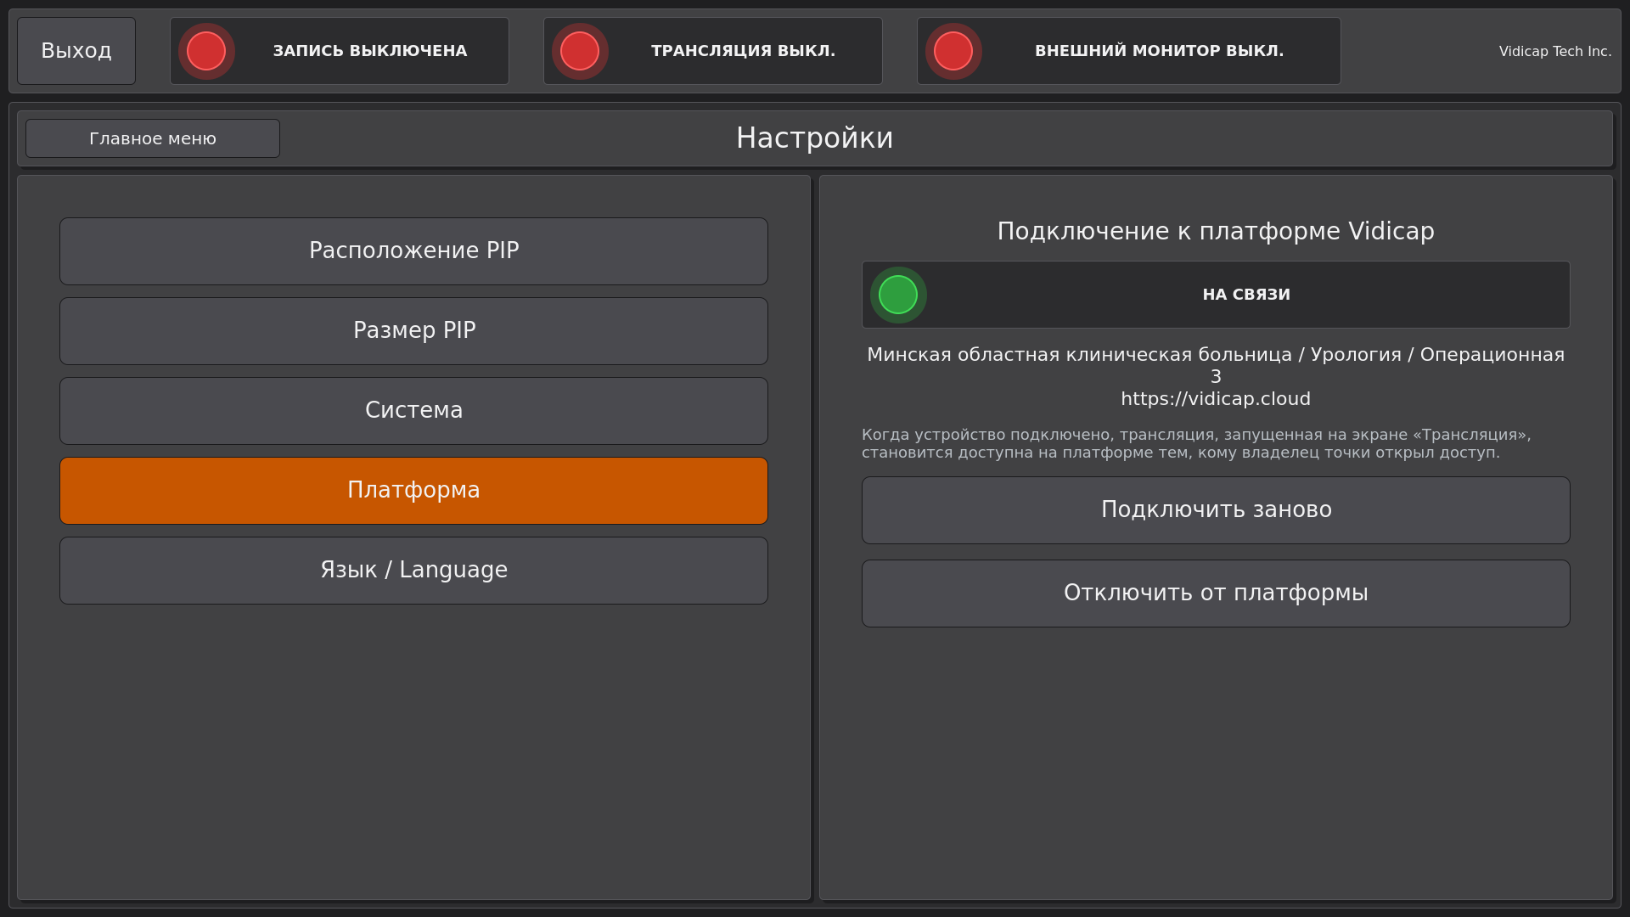
Task: Toggle recording via ЗАПИСЬ ВЫКЛЮЧЕНА
Action: [x=340, y=51]
